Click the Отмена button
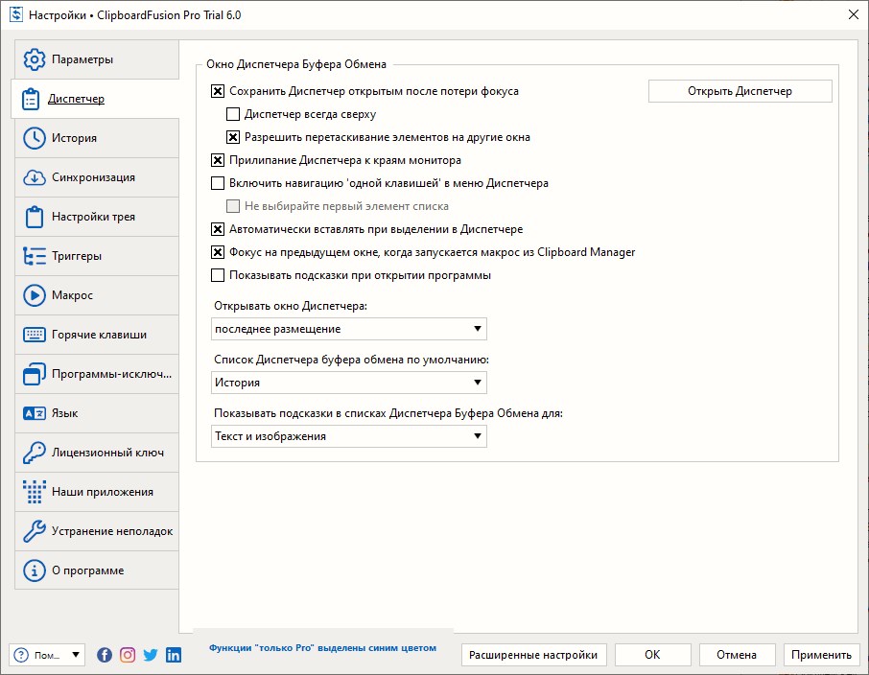Image resolution: width=869 pixels, height=675 pixels. 736,655
